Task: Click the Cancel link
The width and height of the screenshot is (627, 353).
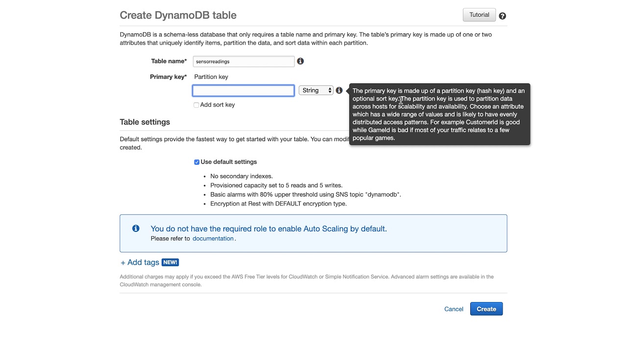Action: (454, 309)
